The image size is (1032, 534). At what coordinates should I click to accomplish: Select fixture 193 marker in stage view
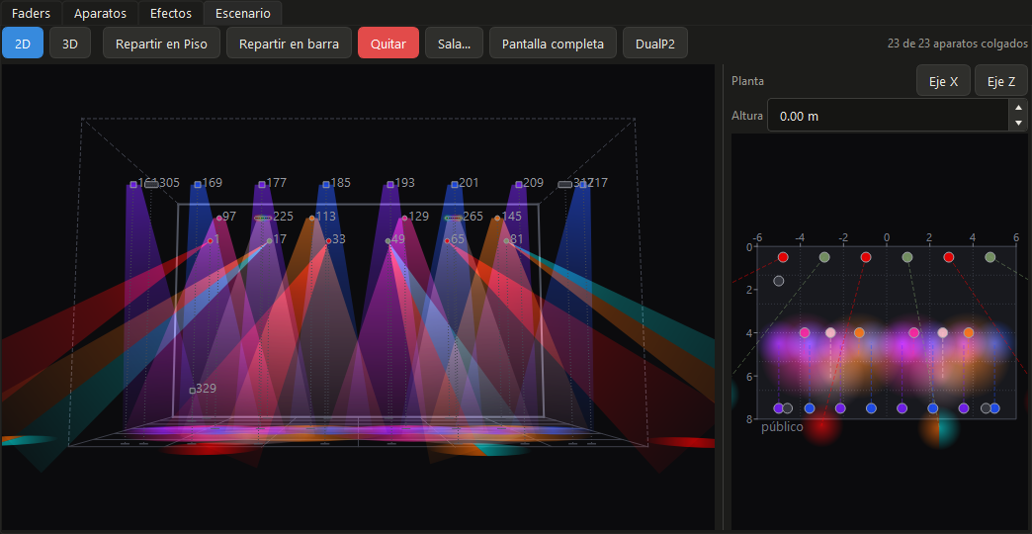click(390, 184)
